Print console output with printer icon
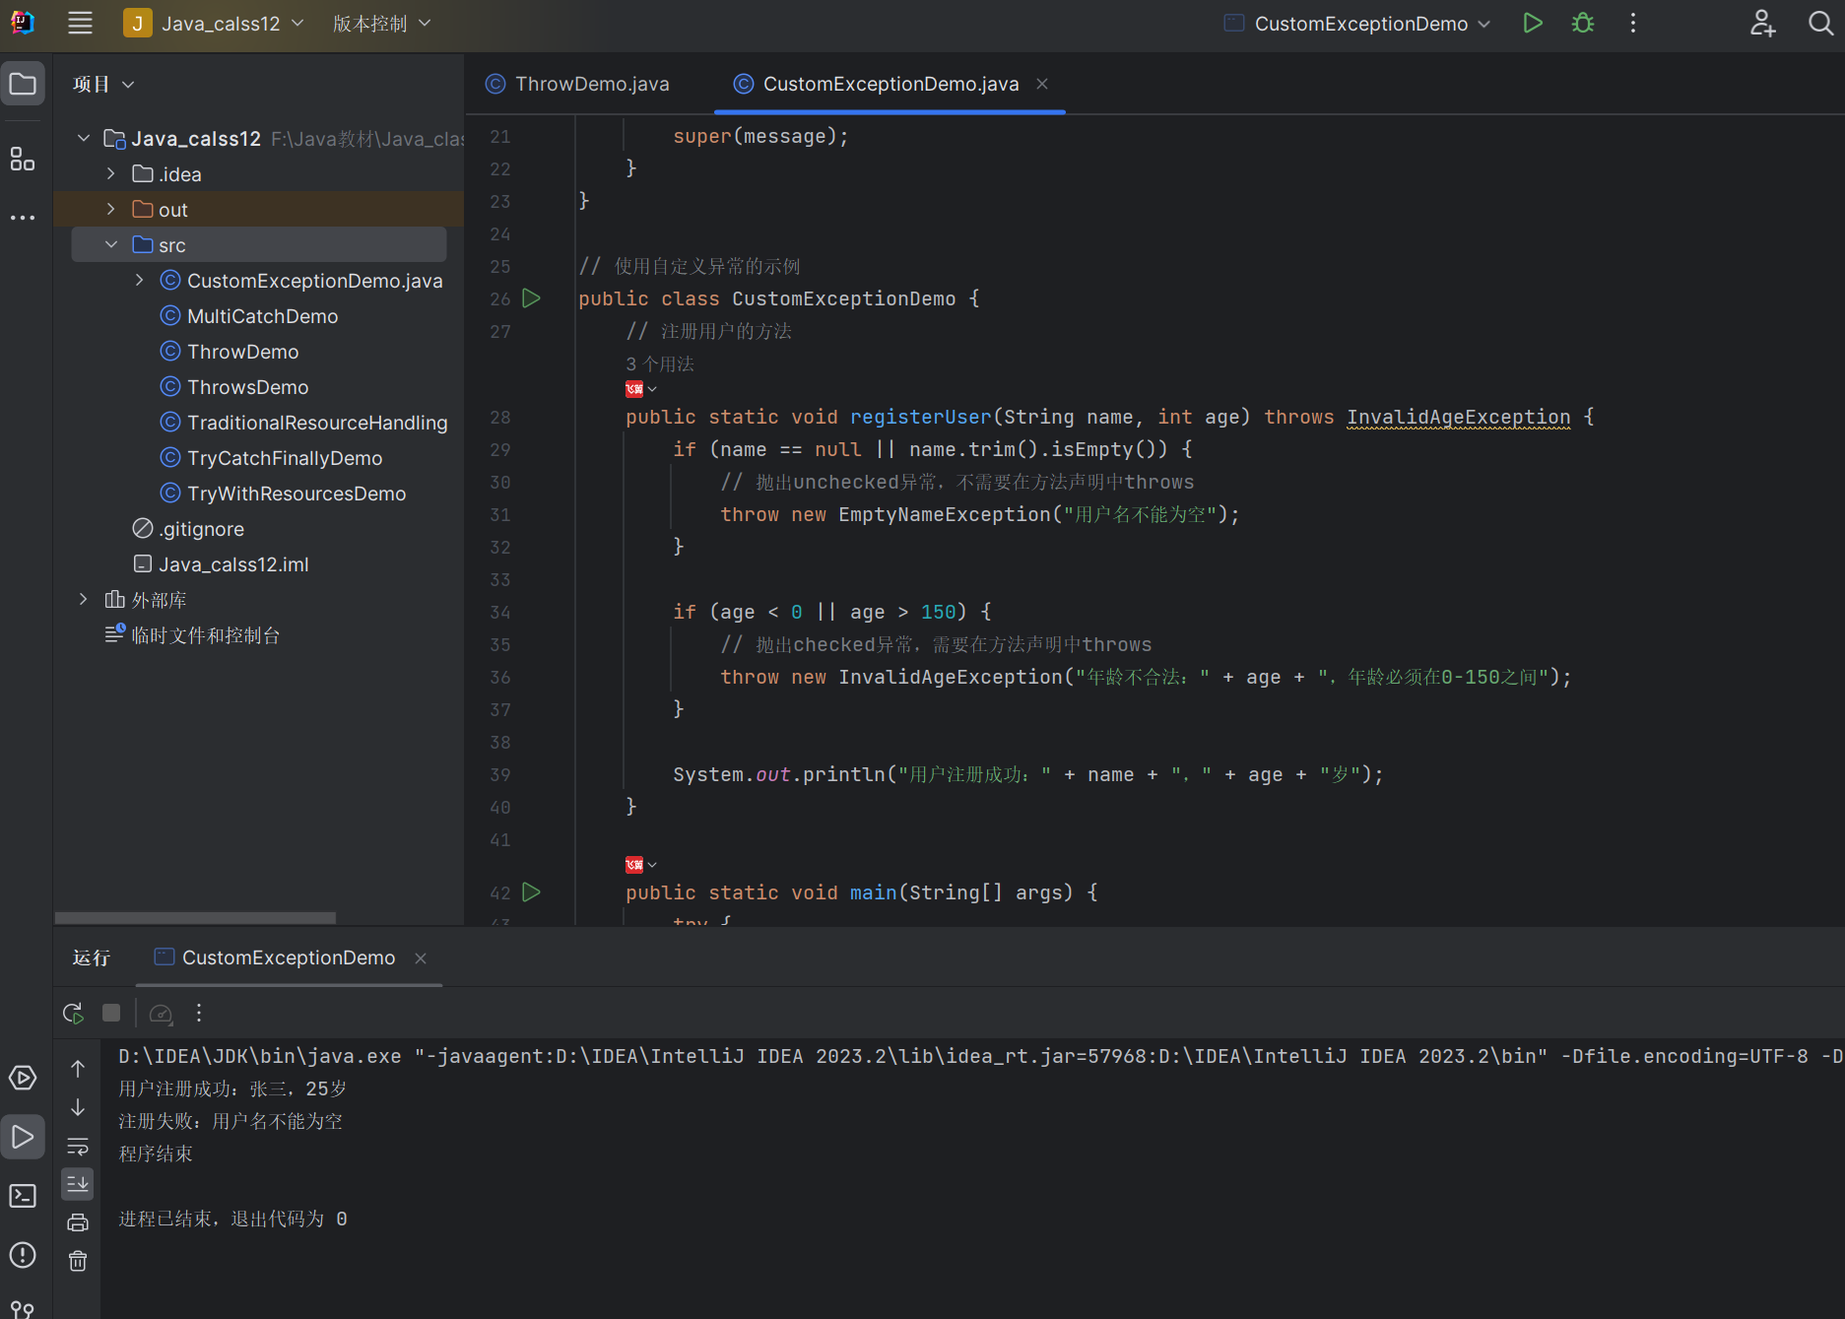1845x1319 pixels. coord(78,1222)
